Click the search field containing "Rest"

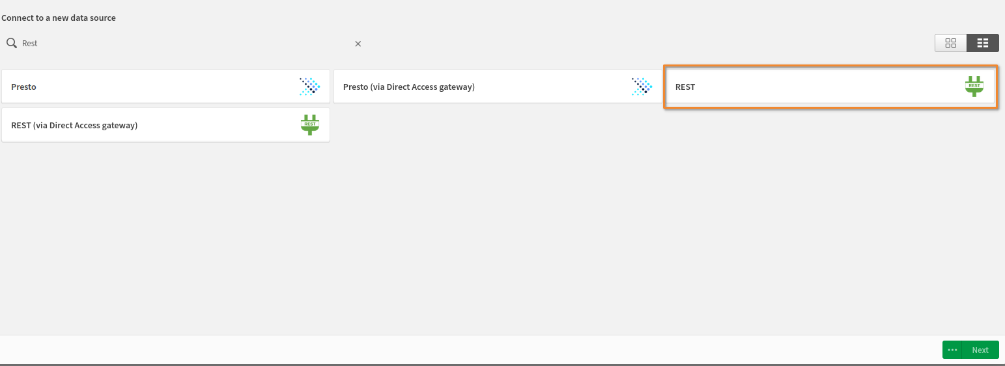pyautogui.click(x=182, y=44)
